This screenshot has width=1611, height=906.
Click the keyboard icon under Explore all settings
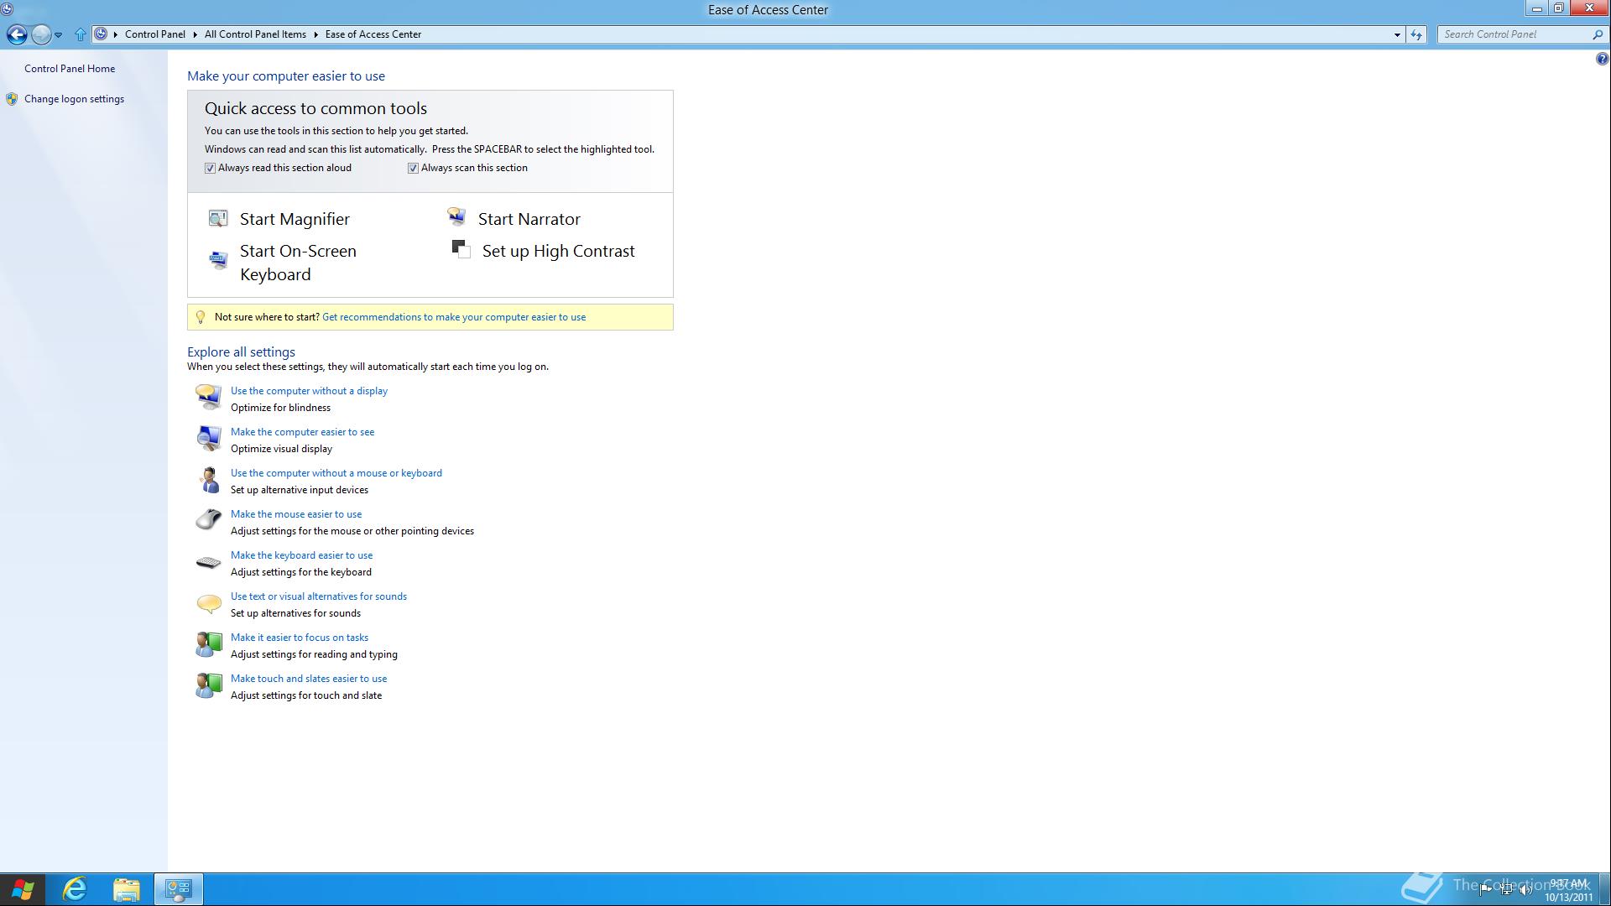tap(208, 562)
